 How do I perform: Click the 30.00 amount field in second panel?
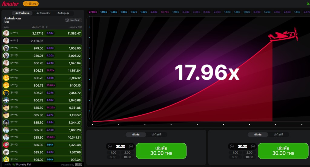coord(242,146)
